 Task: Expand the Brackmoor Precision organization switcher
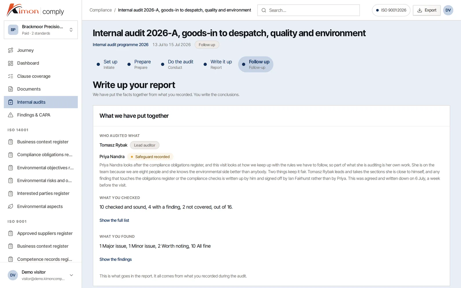tap(41, 30)
